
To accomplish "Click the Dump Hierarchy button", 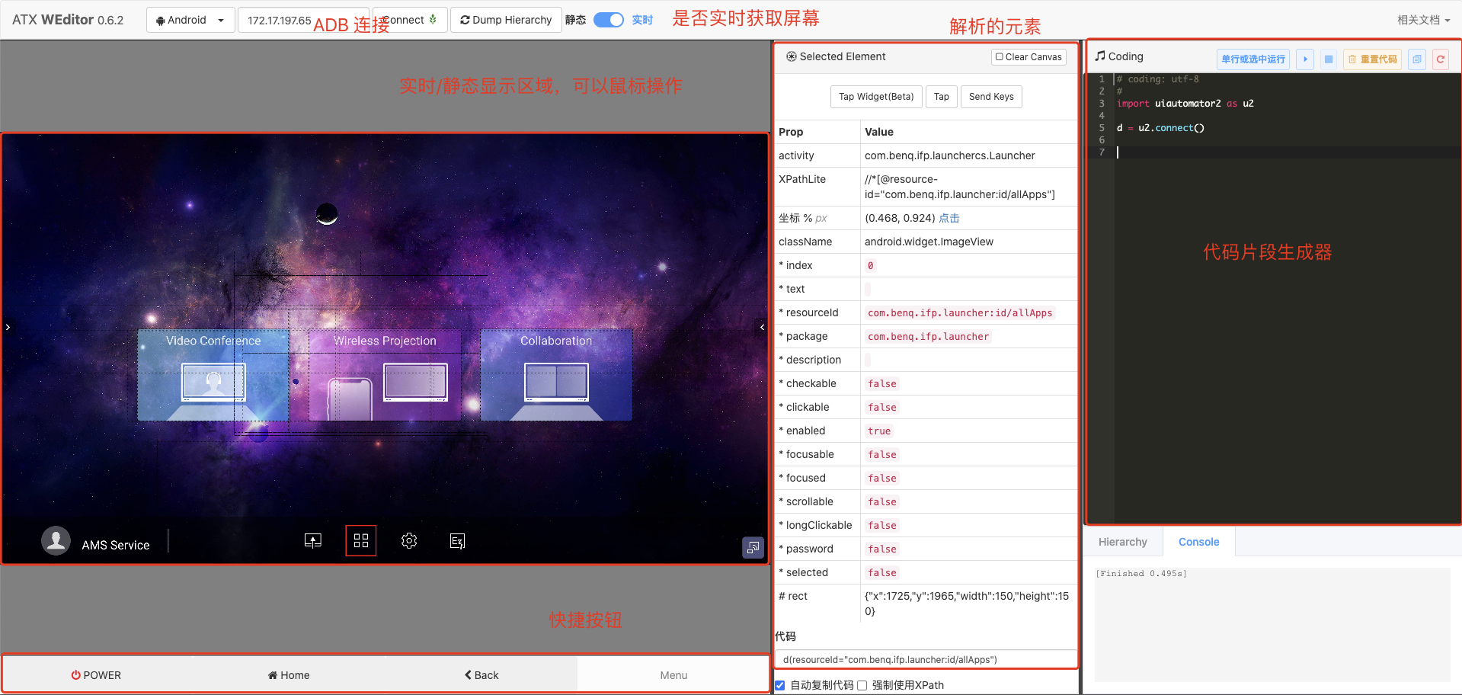I will point(505,19).
